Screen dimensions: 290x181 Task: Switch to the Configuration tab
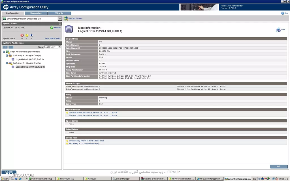[12, 13]
